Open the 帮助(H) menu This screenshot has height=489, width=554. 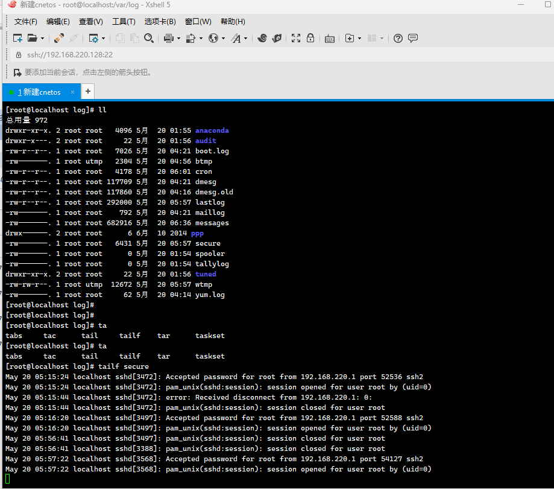233,22
